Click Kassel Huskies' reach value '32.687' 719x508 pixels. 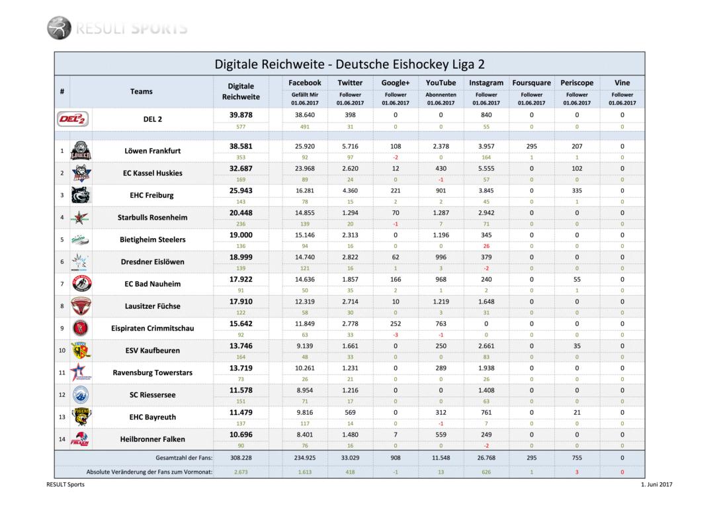click(x=241, y=168)
